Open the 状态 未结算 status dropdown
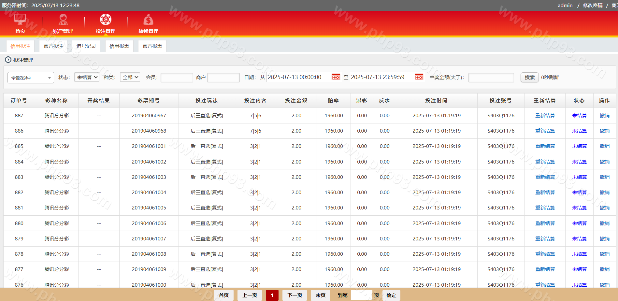Viewport: 618px width, 301px height. pos(87,77)
